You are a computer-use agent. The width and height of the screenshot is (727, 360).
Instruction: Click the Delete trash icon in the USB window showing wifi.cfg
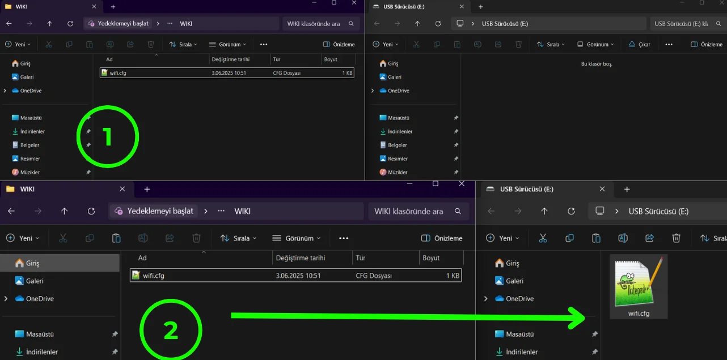[676, 238]
